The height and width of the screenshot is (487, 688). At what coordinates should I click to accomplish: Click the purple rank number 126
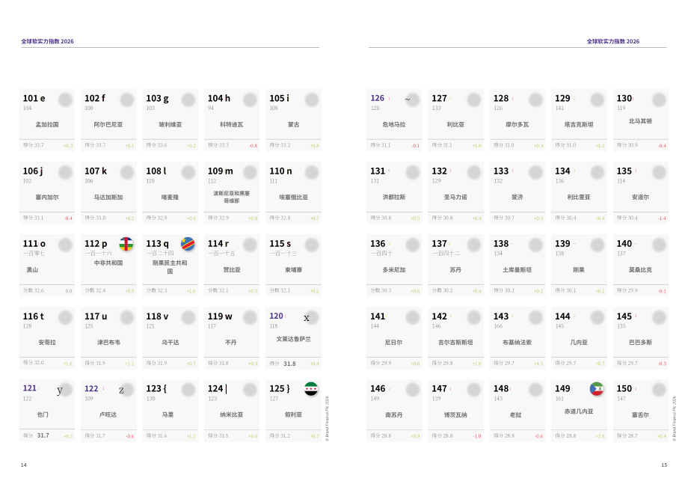[x=378, y=98]
